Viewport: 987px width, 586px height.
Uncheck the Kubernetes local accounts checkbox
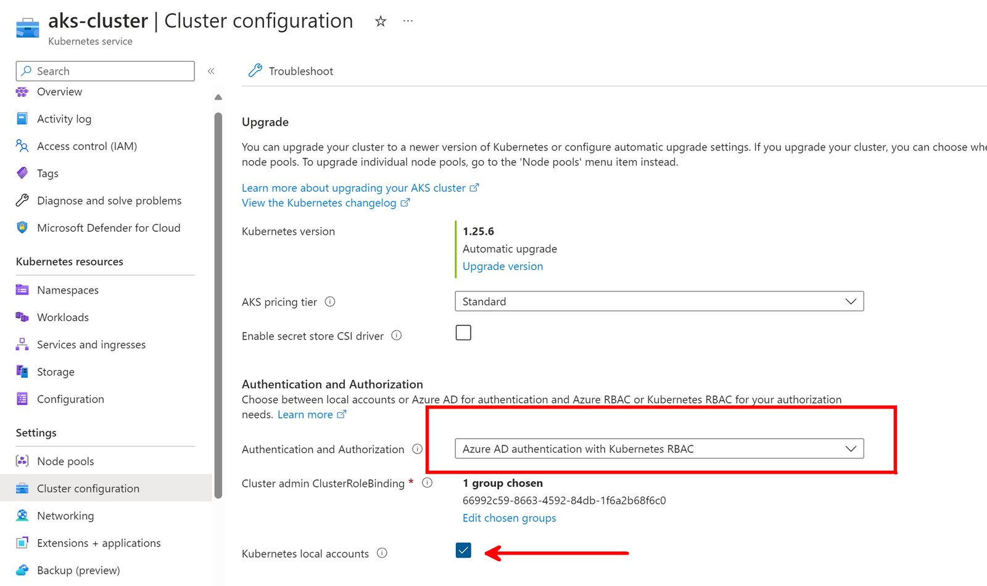point(463,550)
